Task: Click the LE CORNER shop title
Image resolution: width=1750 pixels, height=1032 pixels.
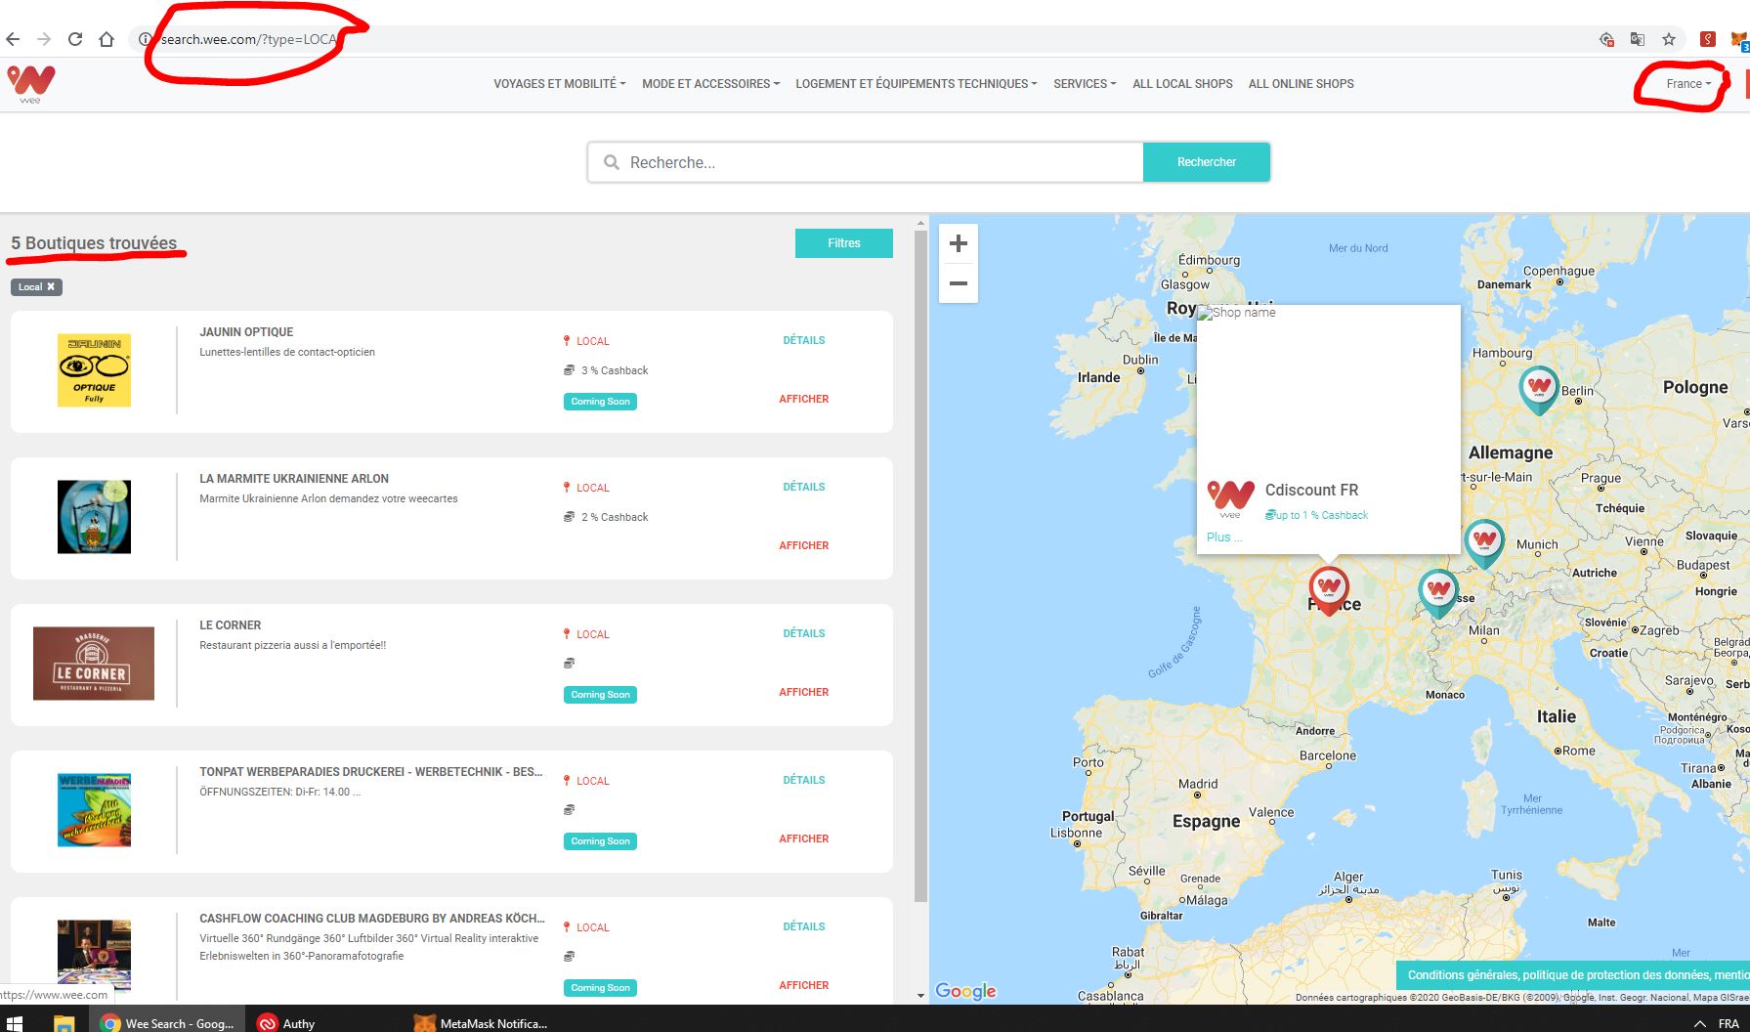Action: click(231, 625)
